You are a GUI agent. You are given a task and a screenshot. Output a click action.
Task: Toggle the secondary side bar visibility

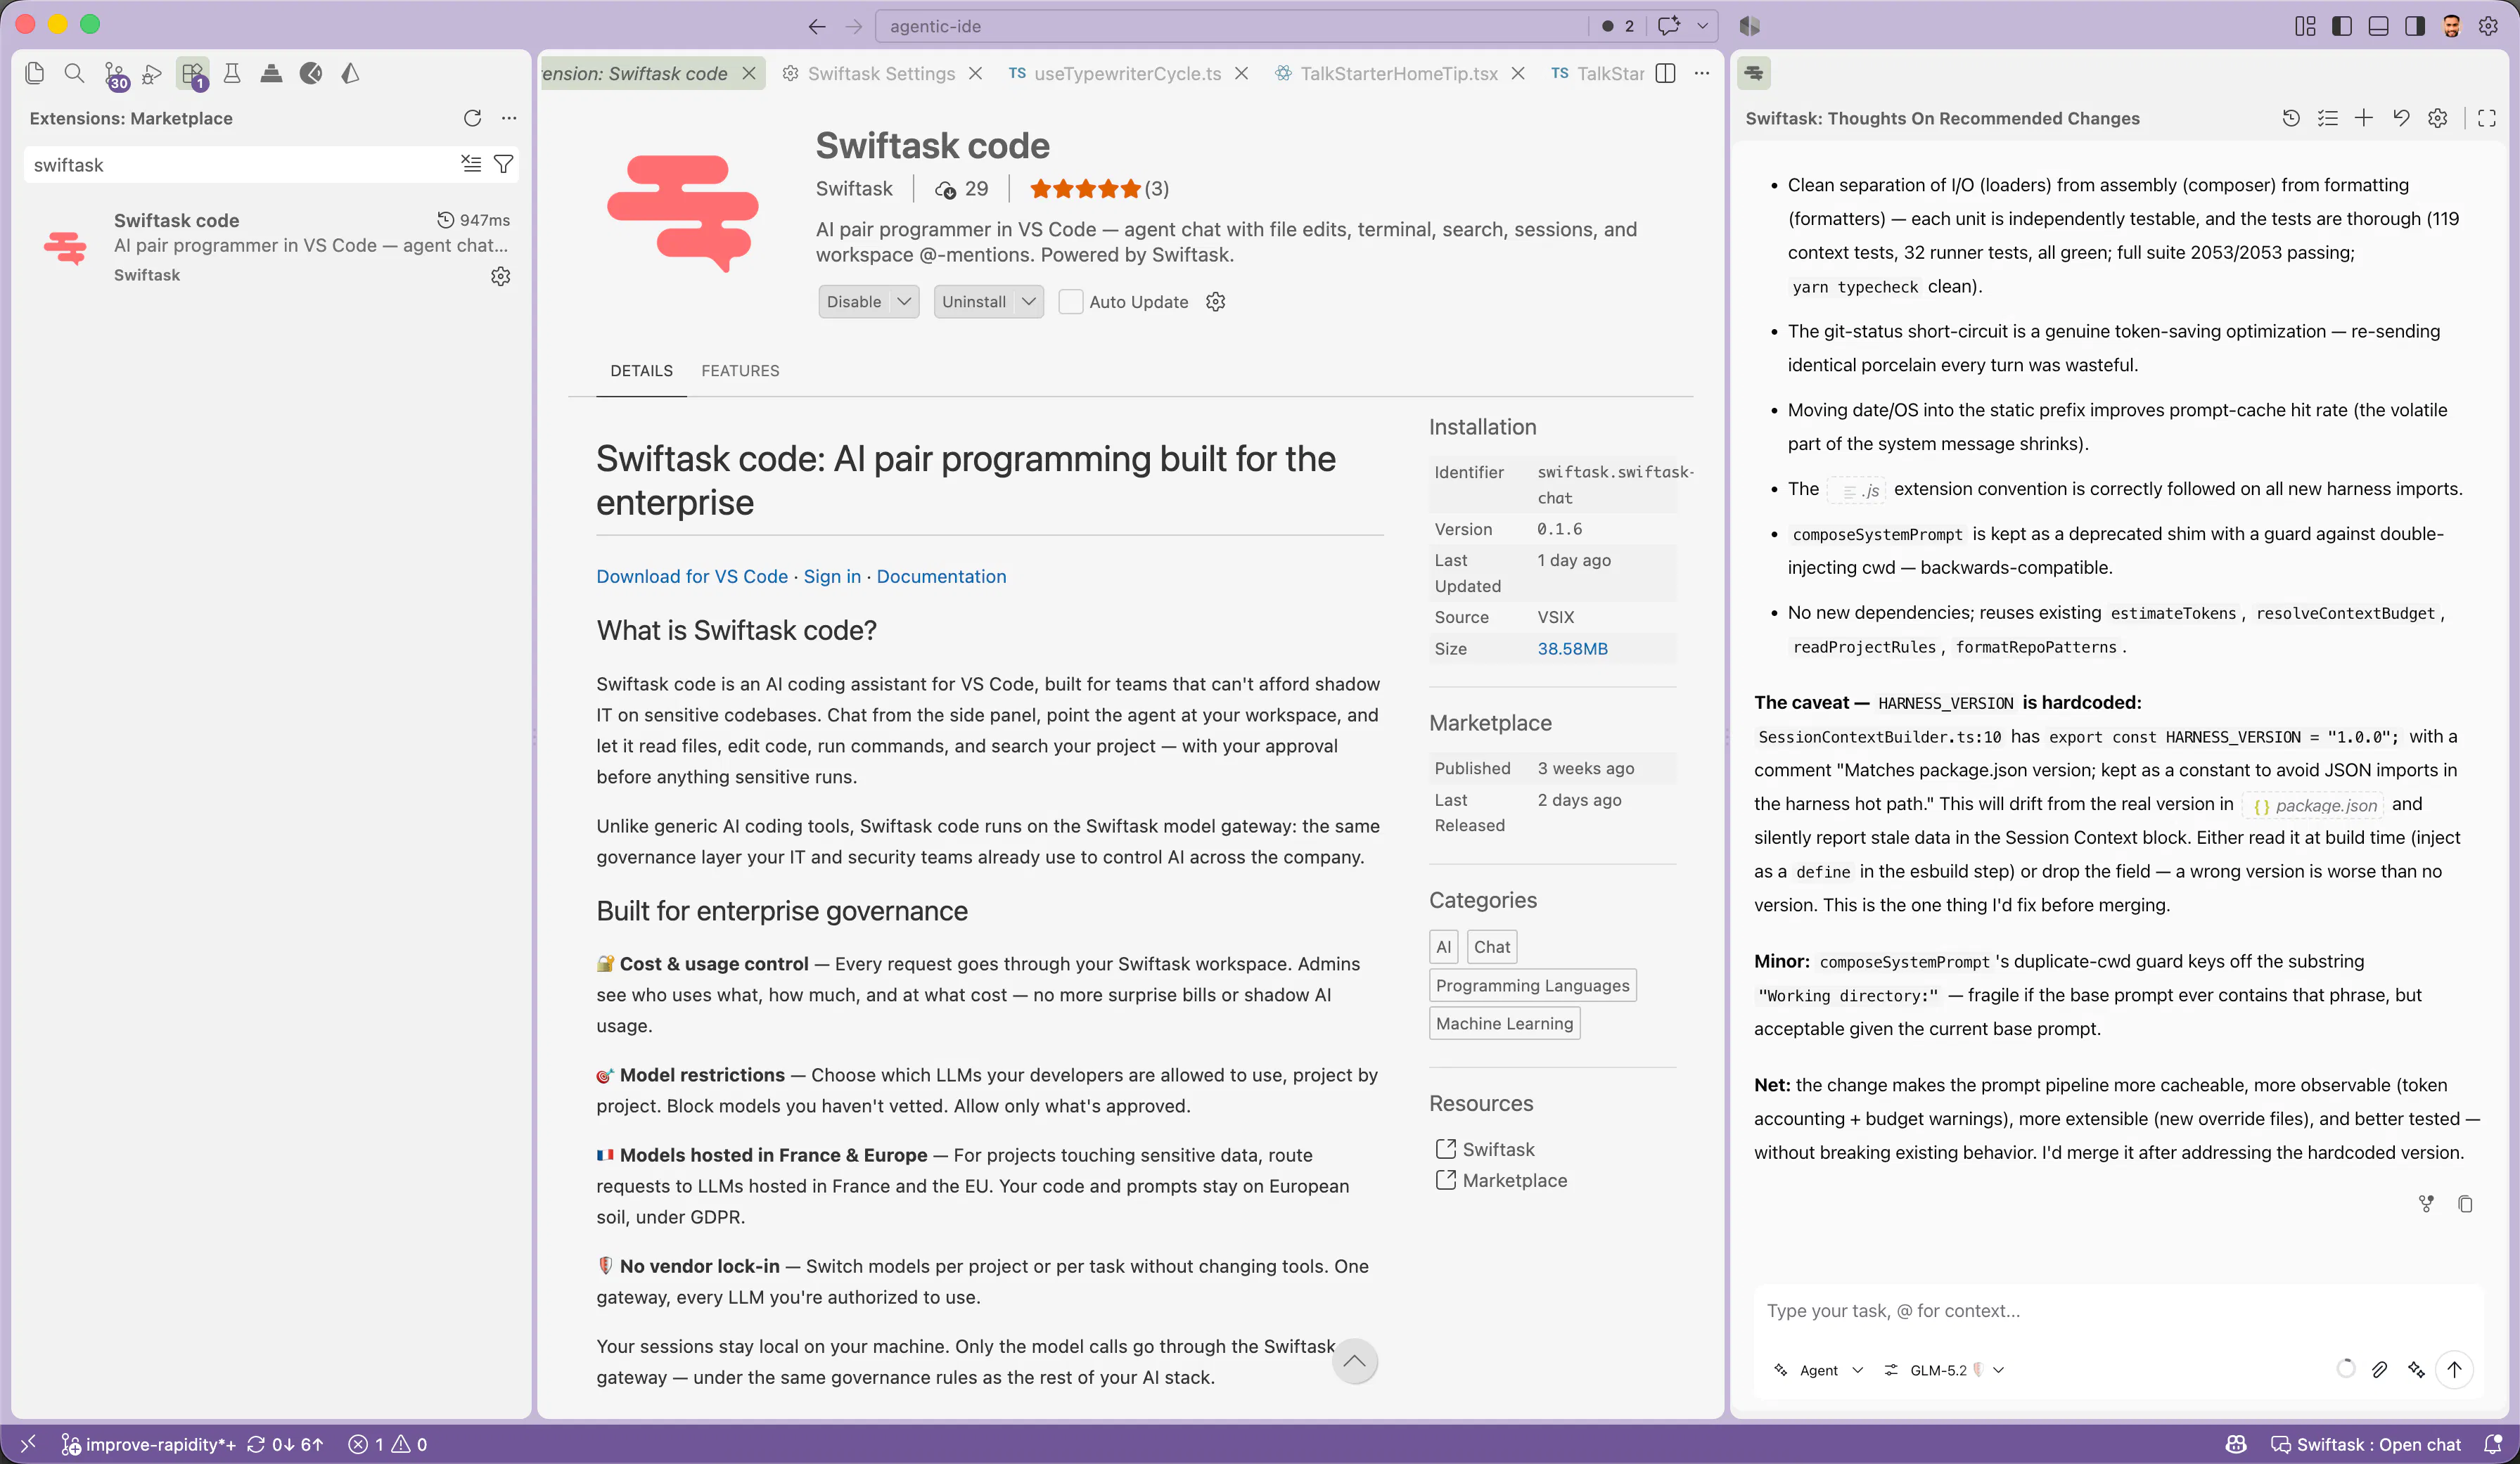pos(2415,26)
